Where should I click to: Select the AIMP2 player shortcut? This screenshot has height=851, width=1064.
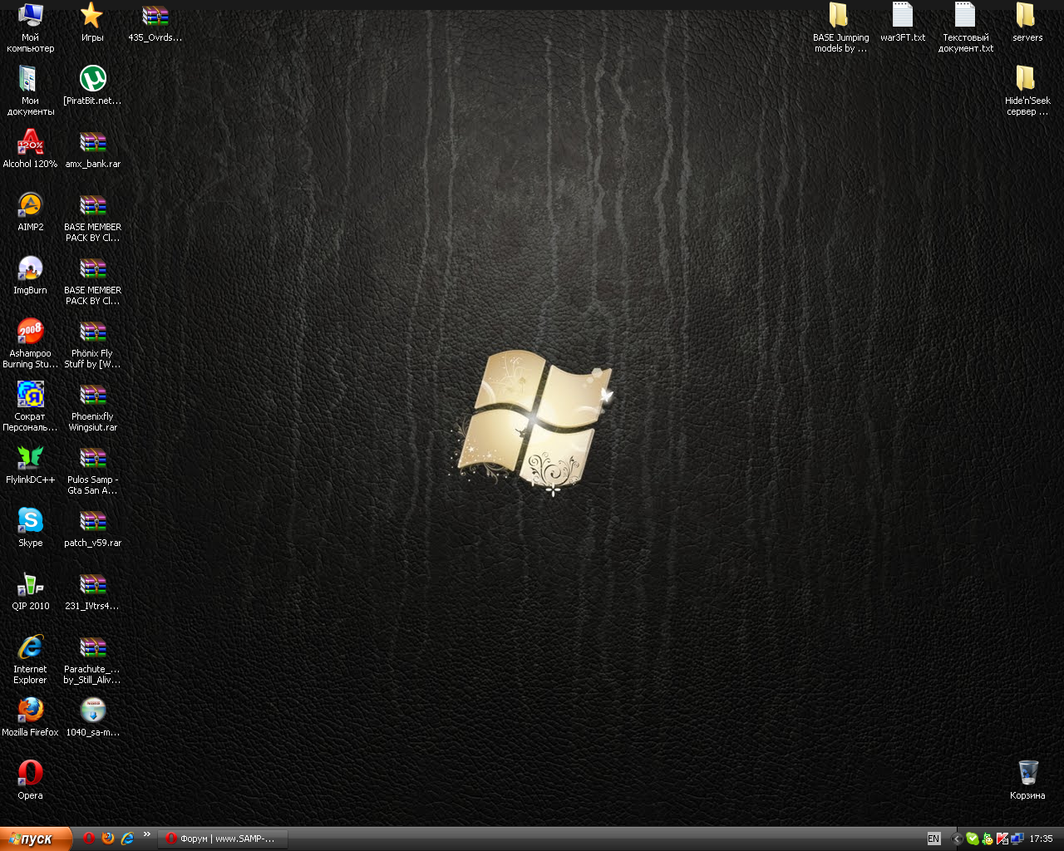(31, 212)
